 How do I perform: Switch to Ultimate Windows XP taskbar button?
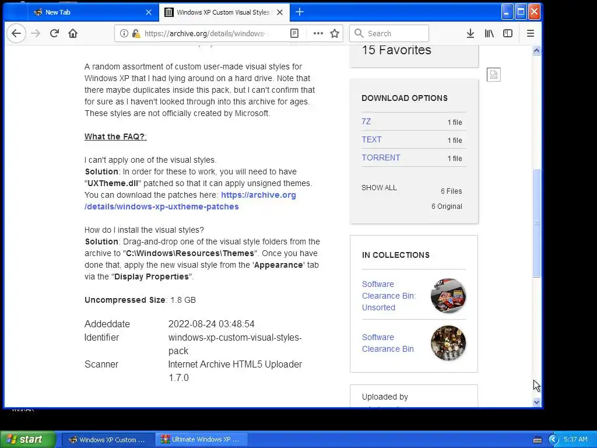pos(201,440)
